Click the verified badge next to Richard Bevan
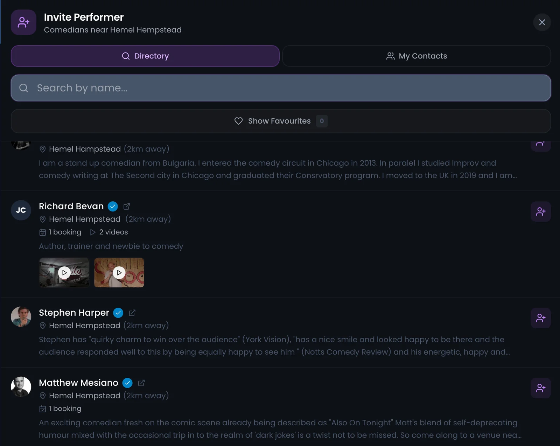The width and height of the screenshot is (560, 446). tap(113, 207)
